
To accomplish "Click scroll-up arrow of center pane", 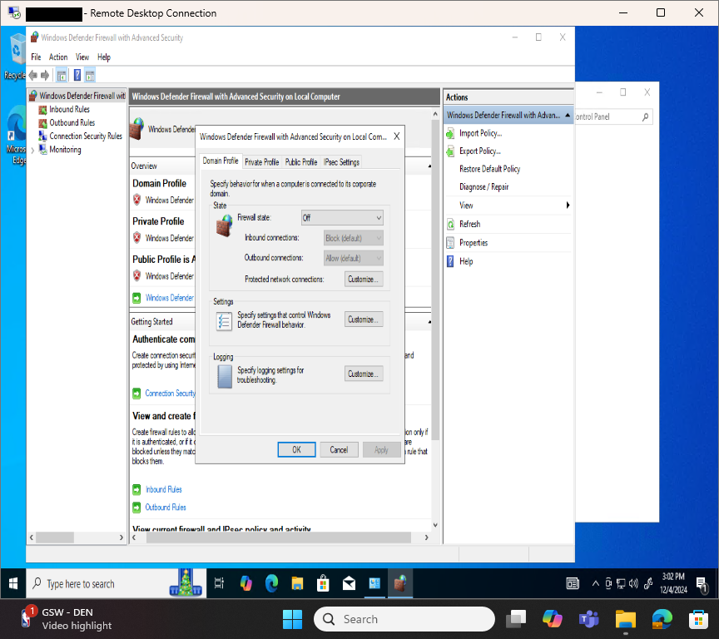I will (x=435, y=114).
